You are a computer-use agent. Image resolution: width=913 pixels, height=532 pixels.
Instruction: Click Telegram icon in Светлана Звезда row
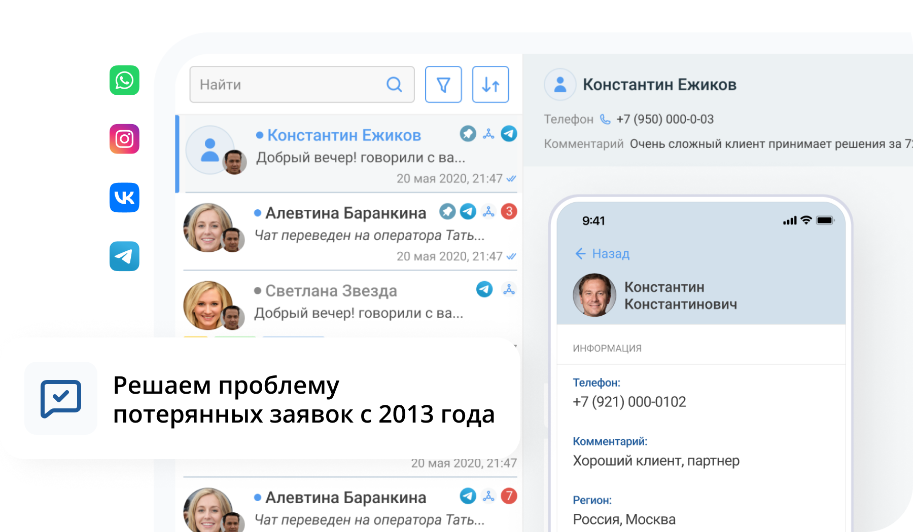[484, 289]
